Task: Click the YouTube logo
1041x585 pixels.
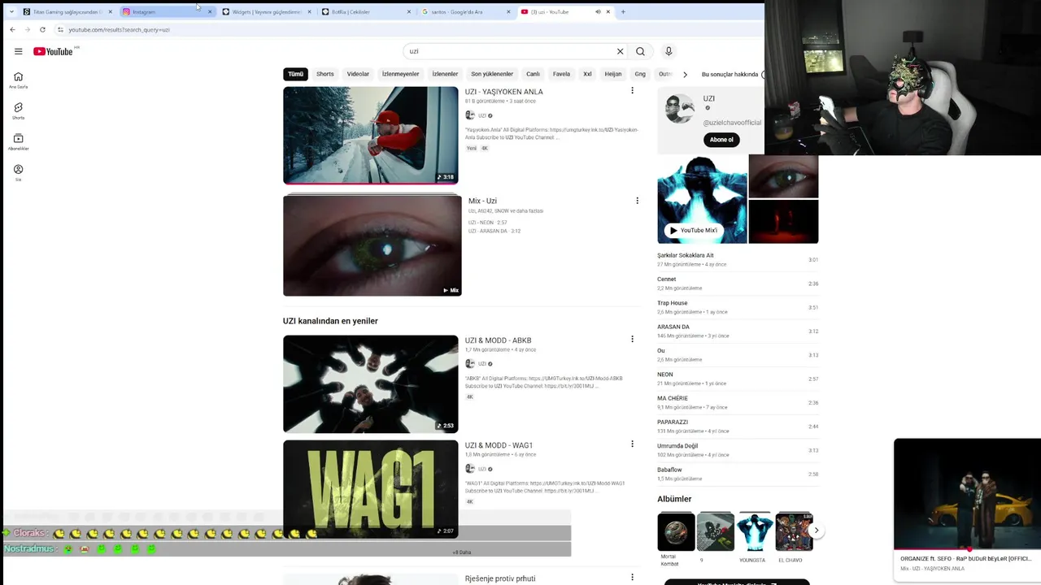Action: (x=54, y=51)
